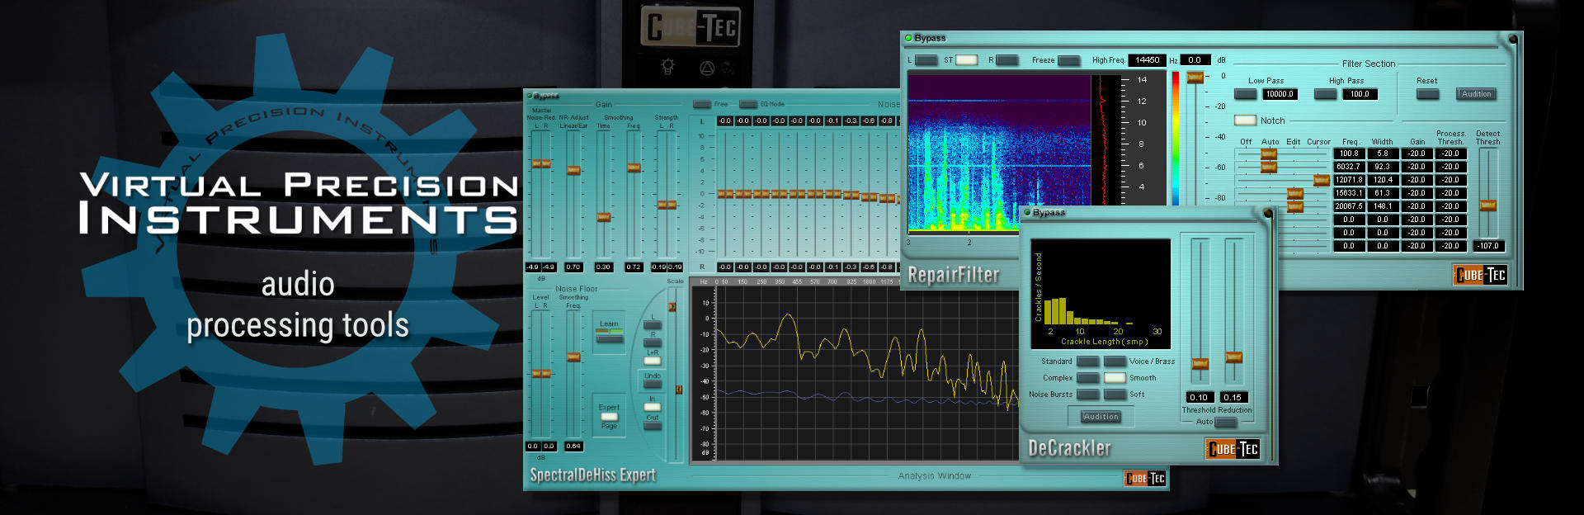This screenshot has height=515, width=1584.
Task: Toggle the SpectralDeHiss Bypass LED
Action: click(530, 97)
